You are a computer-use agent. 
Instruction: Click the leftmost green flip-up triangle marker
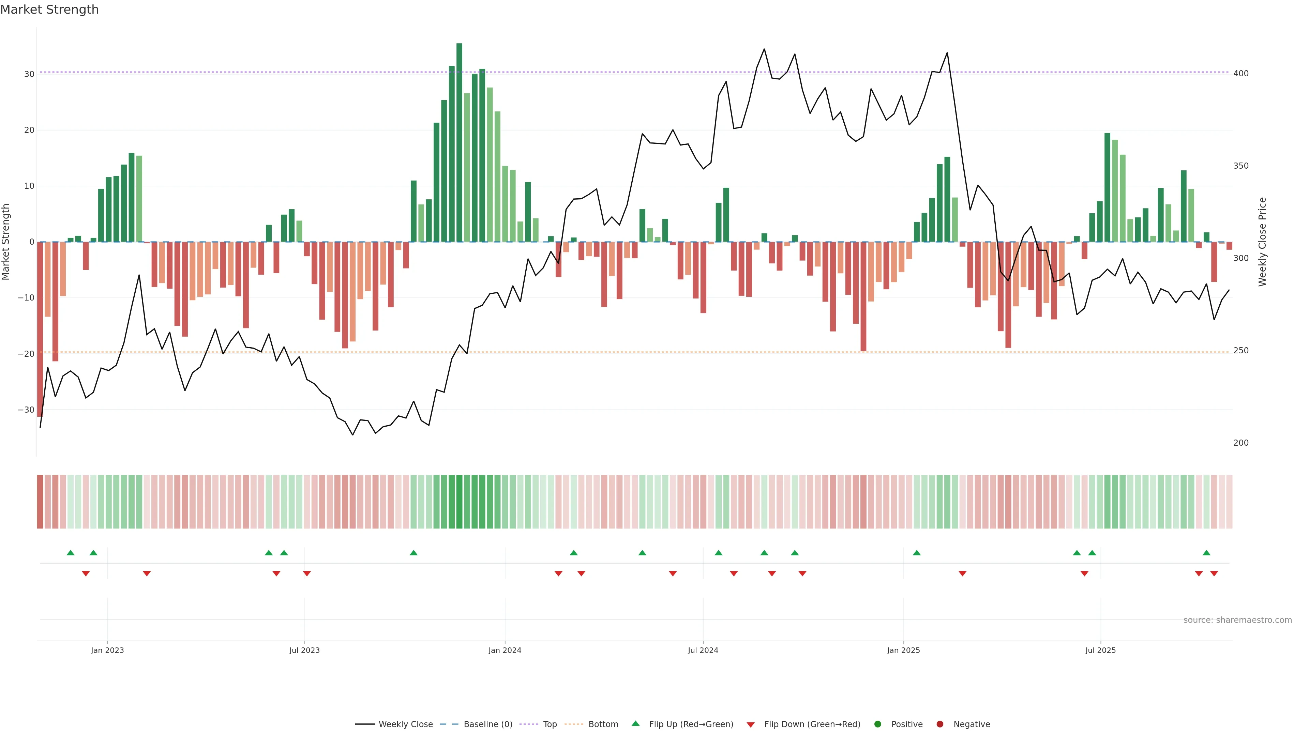71,553
